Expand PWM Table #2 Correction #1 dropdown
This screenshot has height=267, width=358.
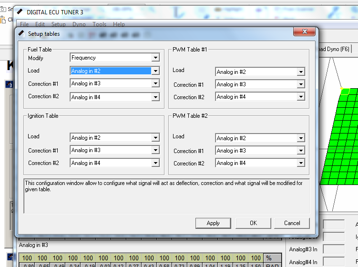(x=301, y=151)
